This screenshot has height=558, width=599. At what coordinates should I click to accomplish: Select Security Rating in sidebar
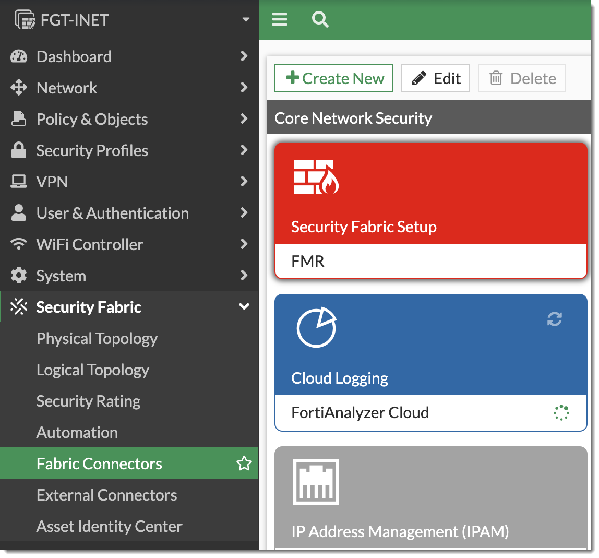[x=89, y=401]
